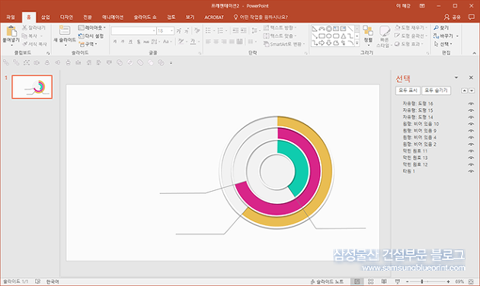Screen dimensions: 480x286
Task: Click the slide sorter view icon
Action: pyautogui.click(x=371, y=281)
